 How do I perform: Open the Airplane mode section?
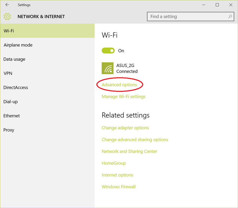18,45
